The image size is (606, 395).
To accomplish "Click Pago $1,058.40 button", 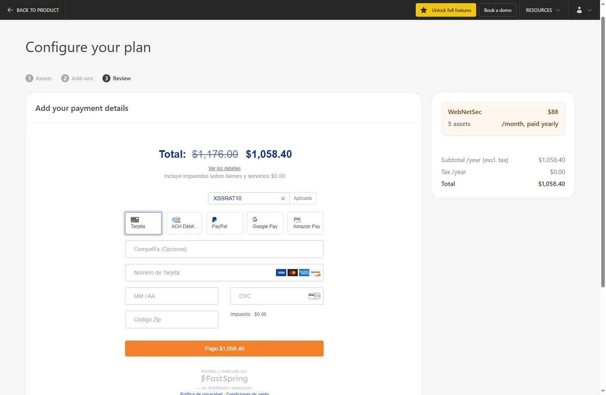I will [224, 349].
